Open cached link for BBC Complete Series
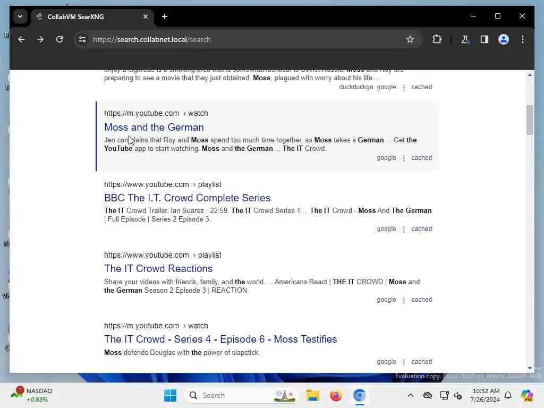Image resolution: width=544 pixels, height=408 pixels. (x=421, y=229)
